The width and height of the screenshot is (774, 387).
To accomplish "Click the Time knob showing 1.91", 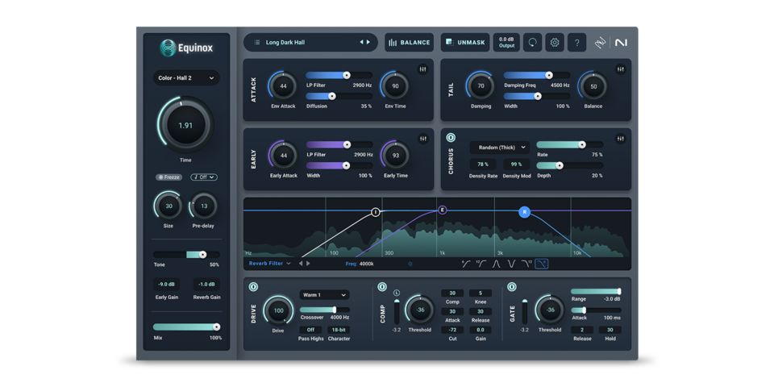I will [x=185, y=126].
